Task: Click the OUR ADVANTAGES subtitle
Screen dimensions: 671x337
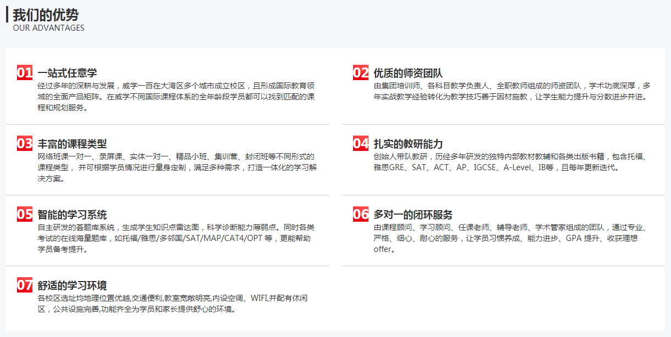Action: click(x=49, y=28)
